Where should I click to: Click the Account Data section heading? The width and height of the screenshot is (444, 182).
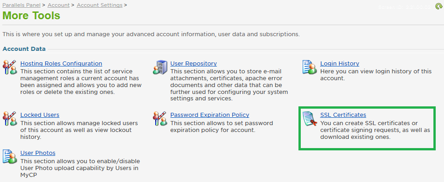point(24,49)
